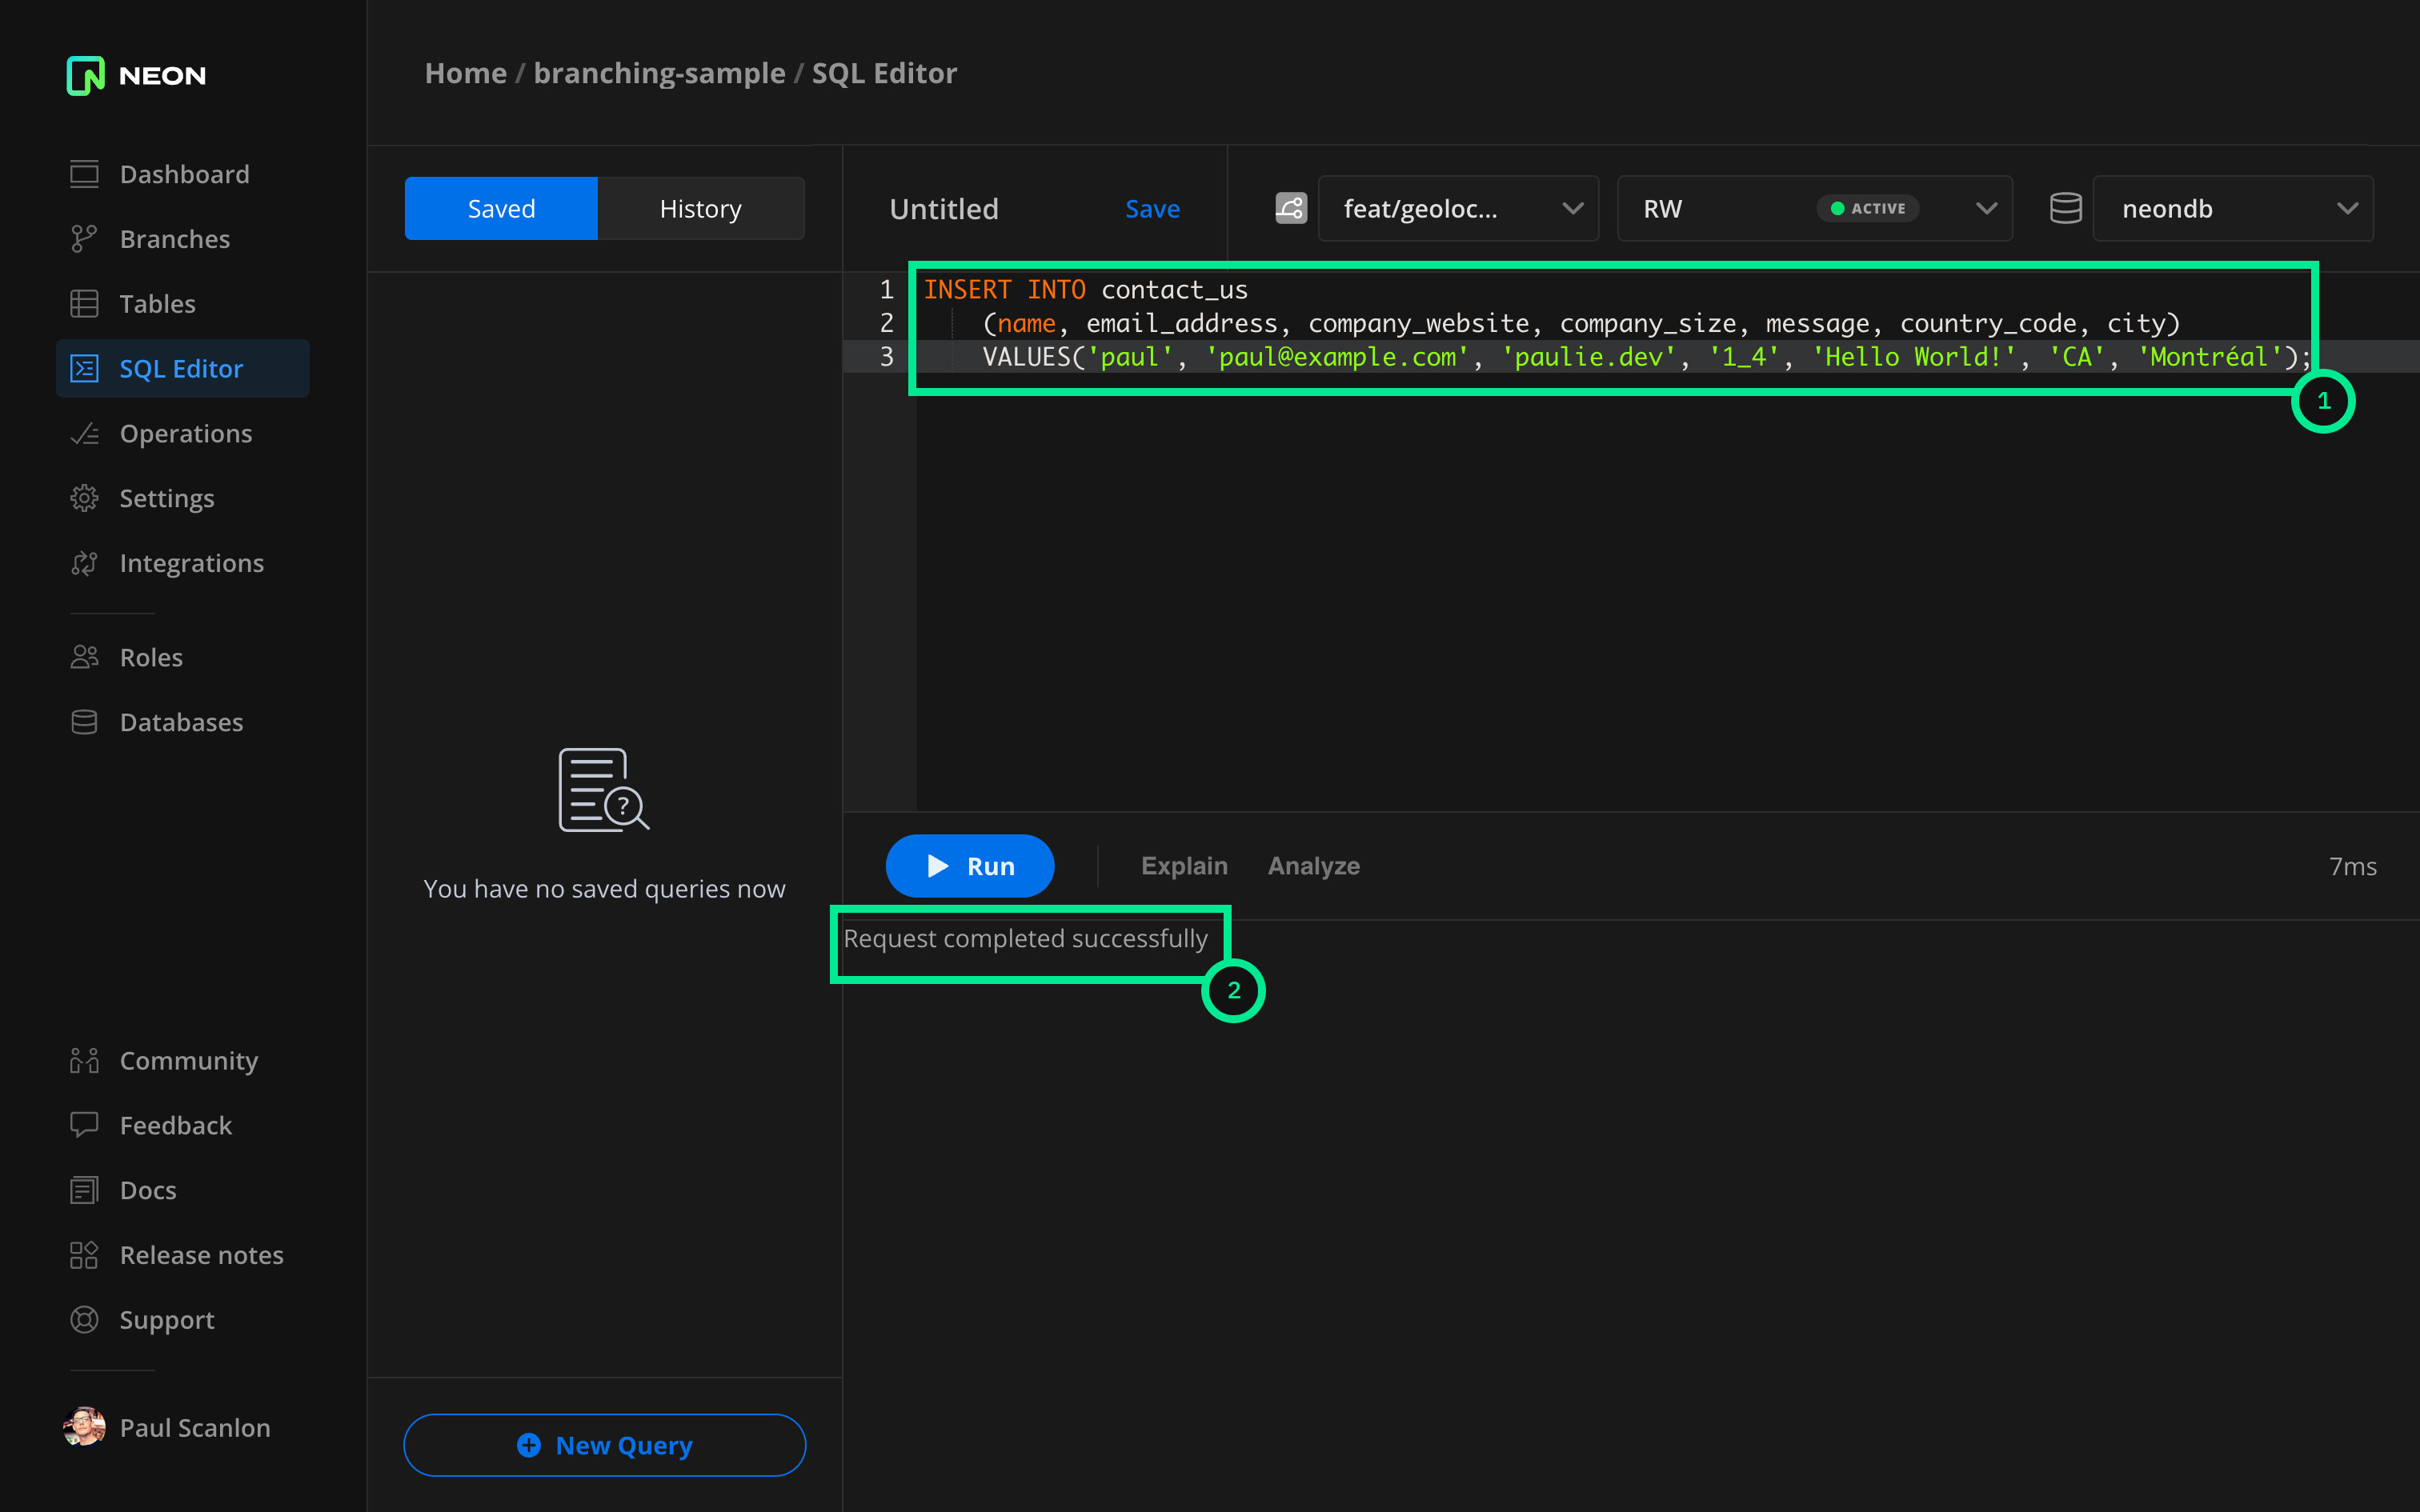
Task: Run the SQL query
Action: (969, 866)
